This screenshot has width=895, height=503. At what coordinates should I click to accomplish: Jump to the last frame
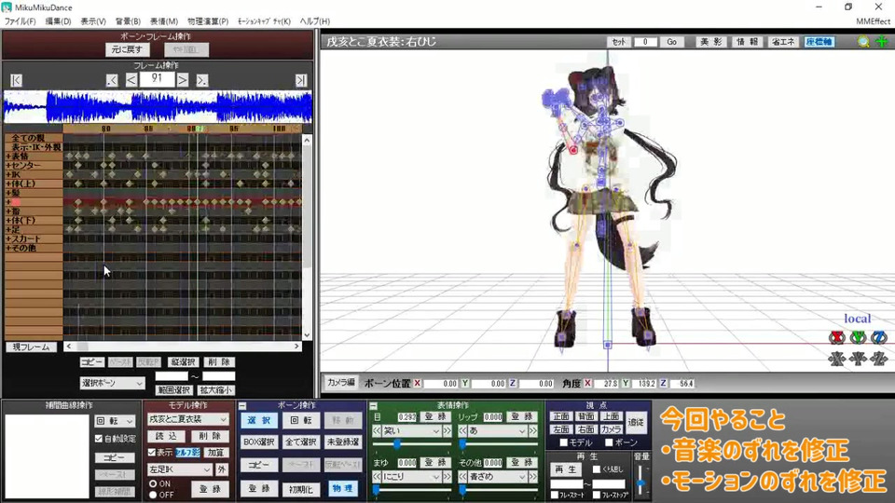pos(301,80)
